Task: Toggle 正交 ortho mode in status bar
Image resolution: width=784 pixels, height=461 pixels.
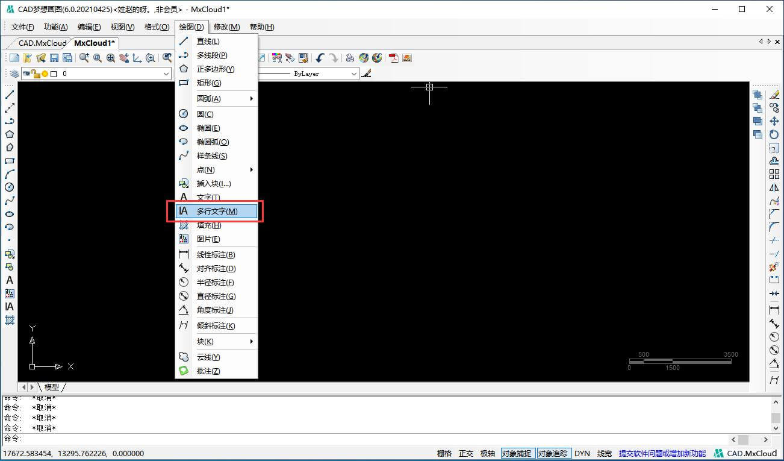Action: point(466,453)
